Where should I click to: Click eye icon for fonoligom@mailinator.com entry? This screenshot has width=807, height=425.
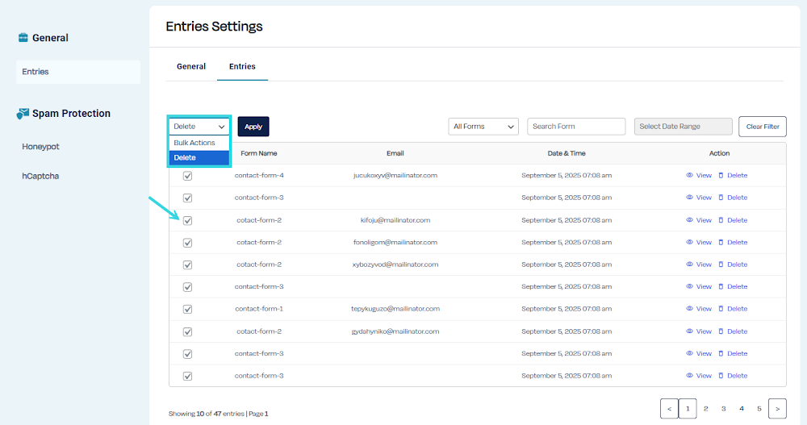click(x=690, y=242)
